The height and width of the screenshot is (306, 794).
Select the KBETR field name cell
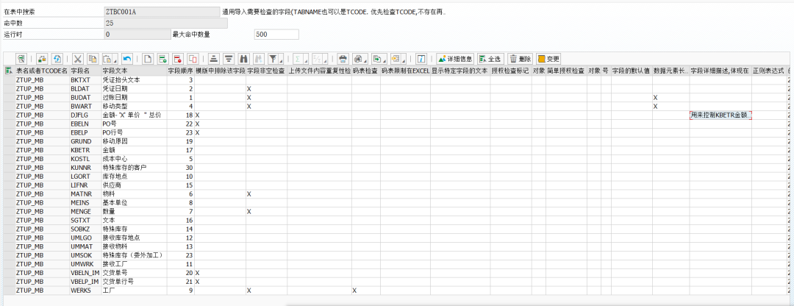click(85, 150)
